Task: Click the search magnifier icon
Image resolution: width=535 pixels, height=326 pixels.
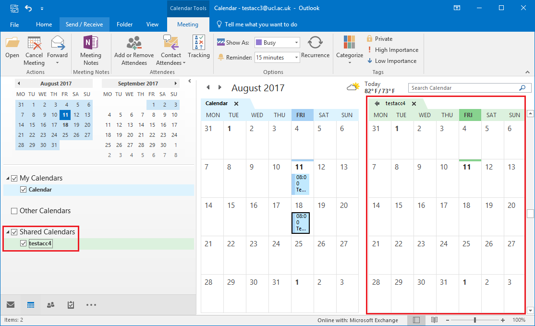Action: [x=522, y=88]
